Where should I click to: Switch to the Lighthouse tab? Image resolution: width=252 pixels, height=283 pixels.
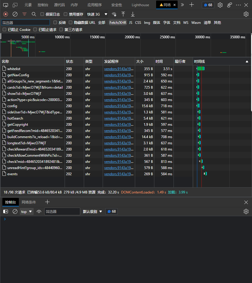point(140,5)
